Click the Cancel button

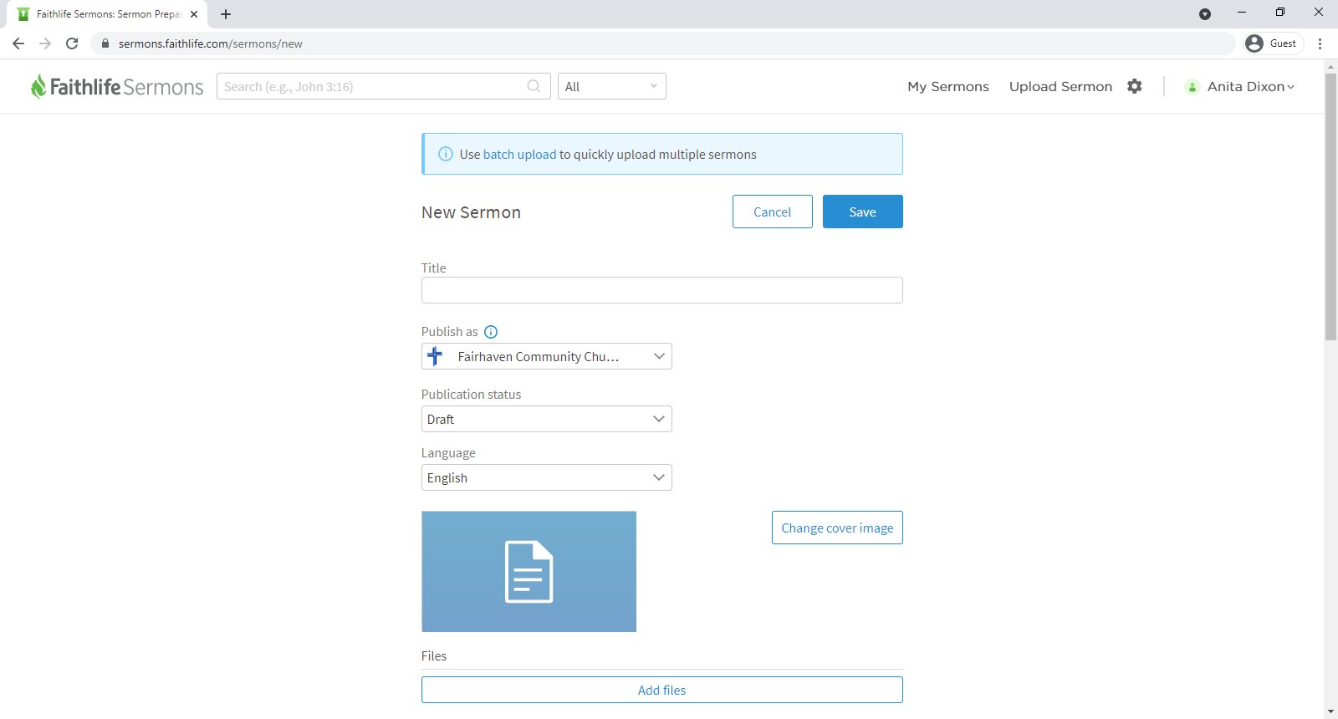click(x=773, y=212)
